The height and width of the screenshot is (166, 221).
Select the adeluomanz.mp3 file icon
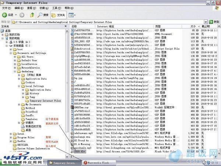pos(72,133)
